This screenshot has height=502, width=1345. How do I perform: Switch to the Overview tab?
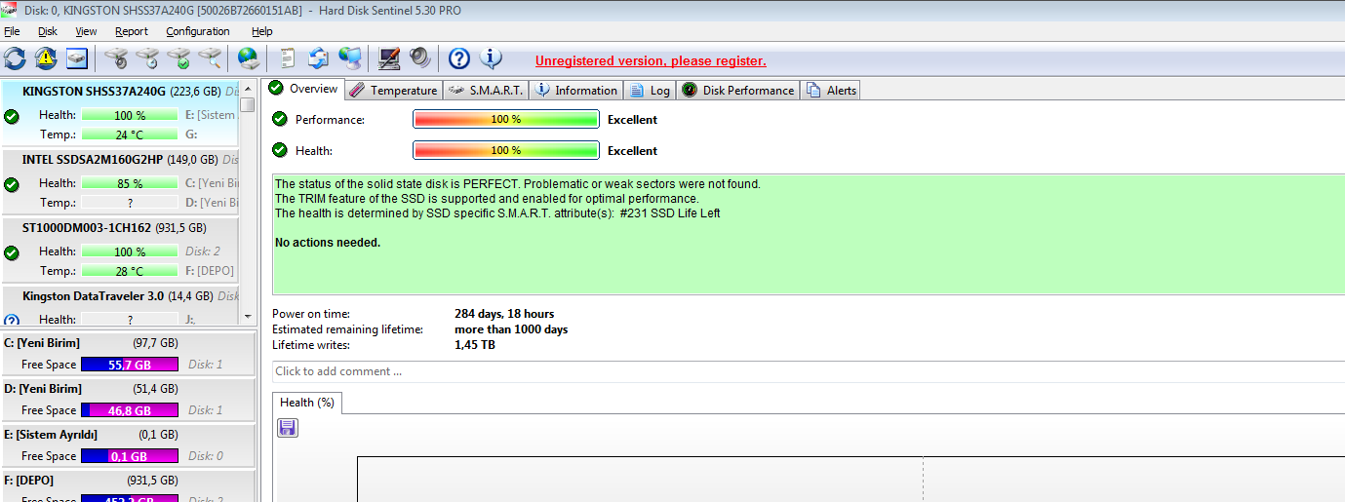303,89
